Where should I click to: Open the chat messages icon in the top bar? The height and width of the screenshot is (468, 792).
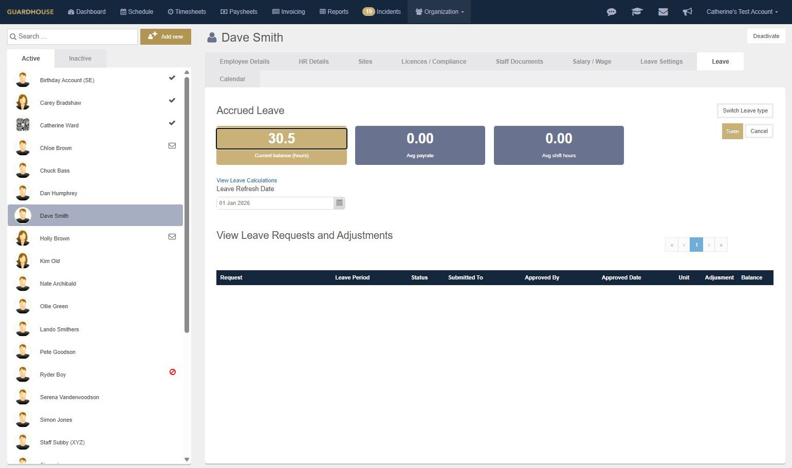tap(611, 12)
